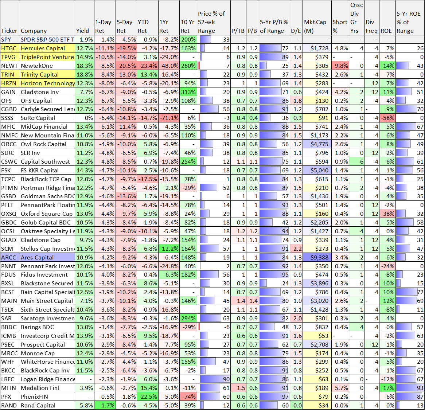Click the CGBD ticker cell
The width and height of the screenshot is (425, 410).
tap(10, 109)
